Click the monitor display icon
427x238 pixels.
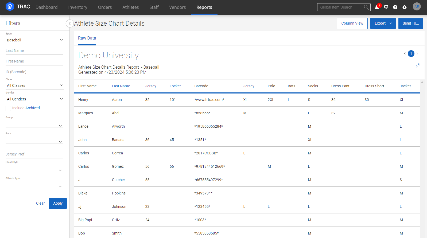coord(386,7)
